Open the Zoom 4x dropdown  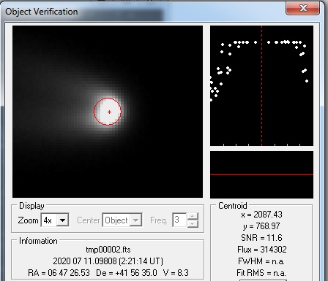[x=62, y=220]
